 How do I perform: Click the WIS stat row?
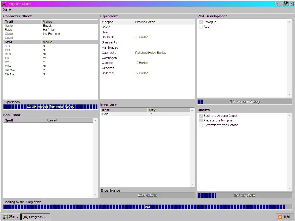click(x=50, y=62)
